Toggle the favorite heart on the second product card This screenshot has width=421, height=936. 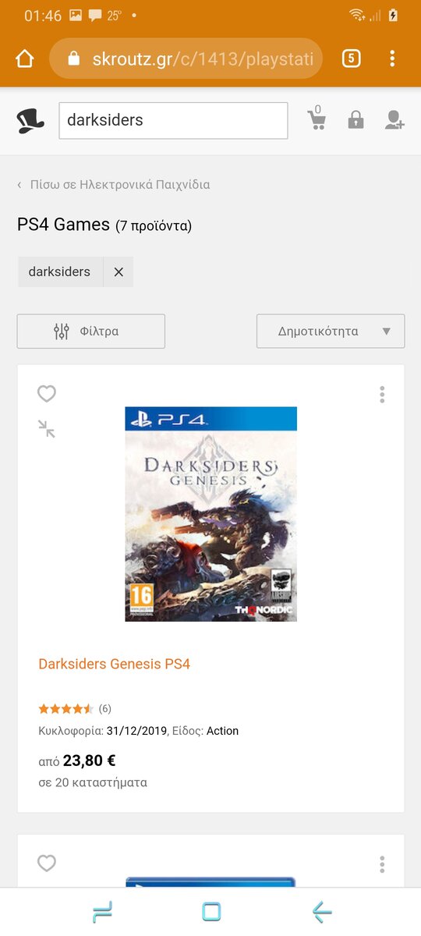pos(47,863)
